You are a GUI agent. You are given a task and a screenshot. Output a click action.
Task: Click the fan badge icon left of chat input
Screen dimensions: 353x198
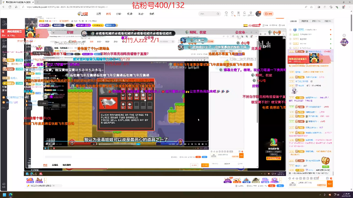292,184
